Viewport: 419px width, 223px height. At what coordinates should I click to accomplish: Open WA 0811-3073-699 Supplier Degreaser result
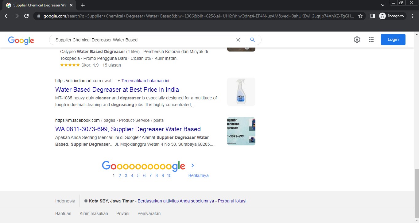(128, 129)
